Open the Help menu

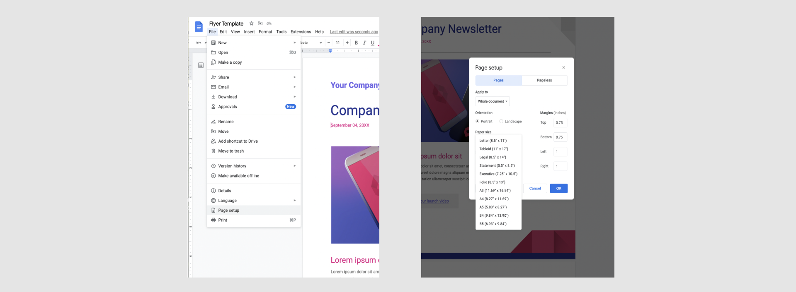click(319, 32)
